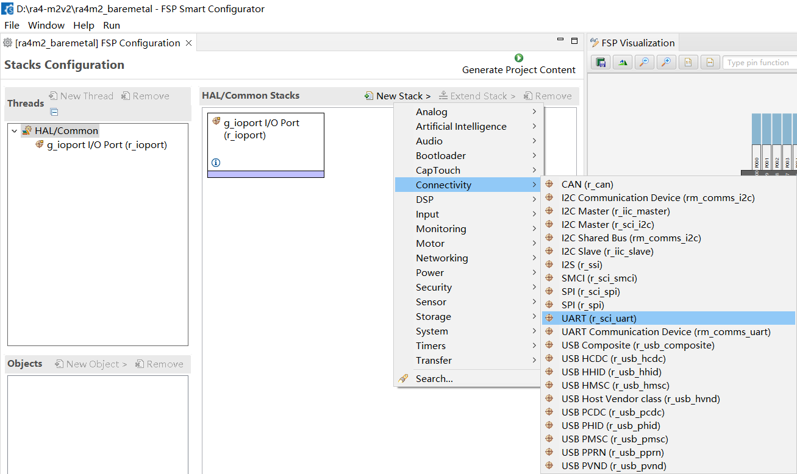Click the info icon in the g_ioport stack block
This screenshot has width=797, height=474.
pos(216,163)
